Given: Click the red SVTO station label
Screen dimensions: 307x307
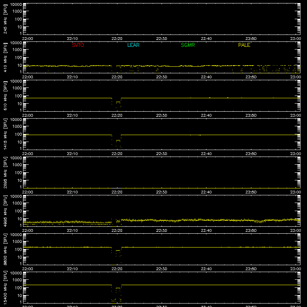Looking at the screenshot, I should pyautogui.click(x=78, y=45).
